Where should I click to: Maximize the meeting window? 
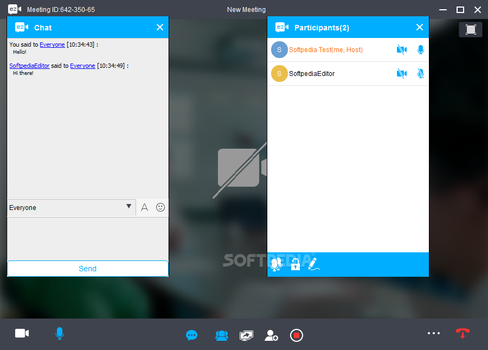460,10
